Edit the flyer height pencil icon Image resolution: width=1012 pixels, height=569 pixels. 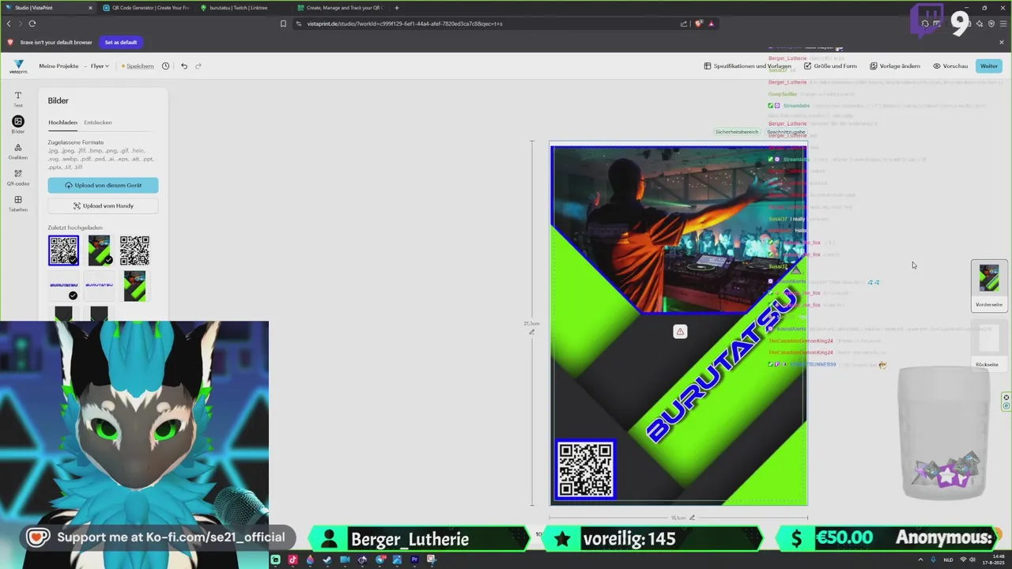(x=531, y=332)
